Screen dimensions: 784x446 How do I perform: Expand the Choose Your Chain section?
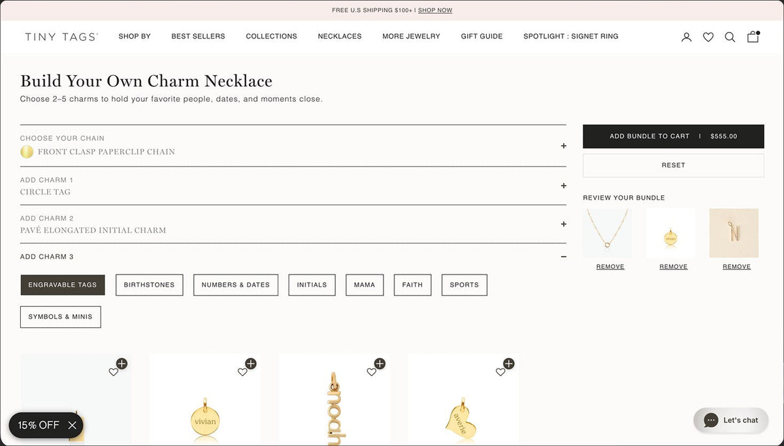pos(563,146)
